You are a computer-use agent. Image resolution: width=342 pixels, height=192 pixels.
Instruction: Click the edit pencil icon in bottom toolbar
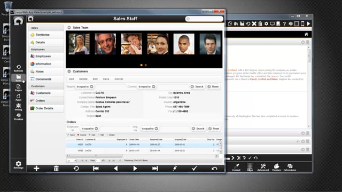[x=175, y=169]
